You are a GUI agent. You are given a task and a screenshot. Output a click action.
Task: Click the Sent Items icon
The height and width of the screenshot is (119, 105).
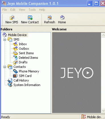pyautogui.click(x=15, y=53)
